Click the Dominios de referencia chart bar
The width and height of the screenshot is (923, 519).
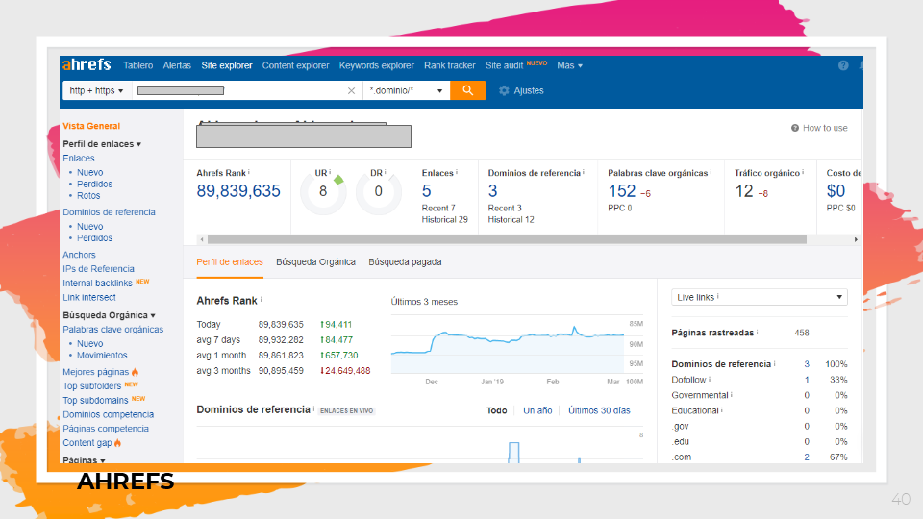pyautogui.click(x=513, y=453)
